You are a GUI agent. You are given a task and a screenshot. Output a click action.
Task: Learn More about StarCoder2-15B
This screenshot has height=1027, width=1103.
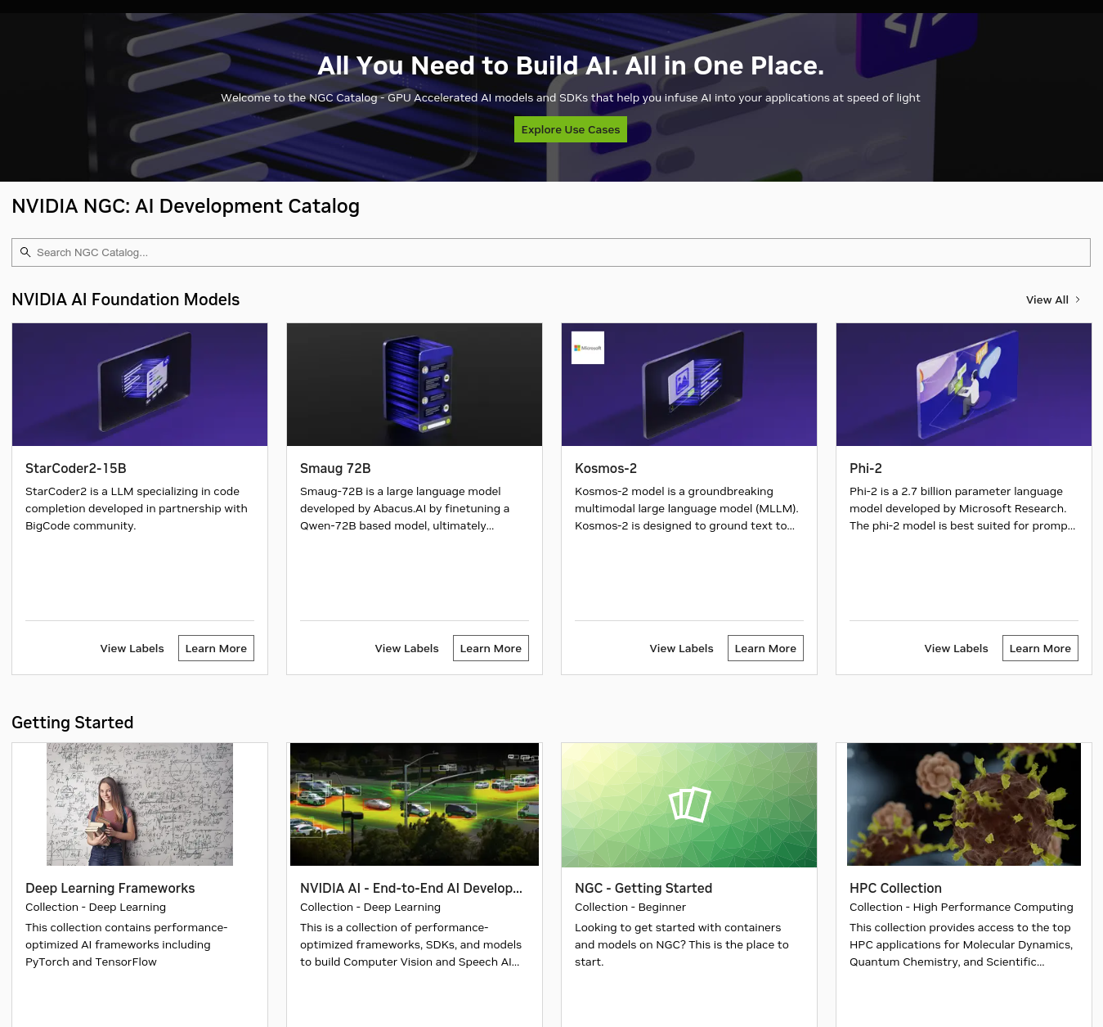[216, 648]
